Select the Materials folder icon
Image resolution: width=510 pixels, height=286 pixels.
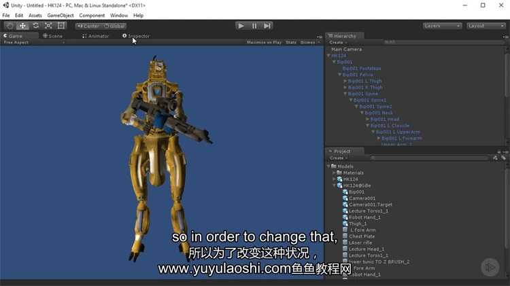tap(339, 173)
